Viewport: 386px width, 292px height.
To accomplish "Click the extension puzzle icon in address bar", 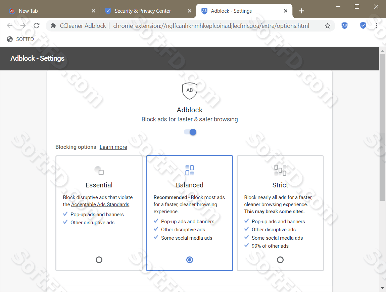I will tap(53, 25).
